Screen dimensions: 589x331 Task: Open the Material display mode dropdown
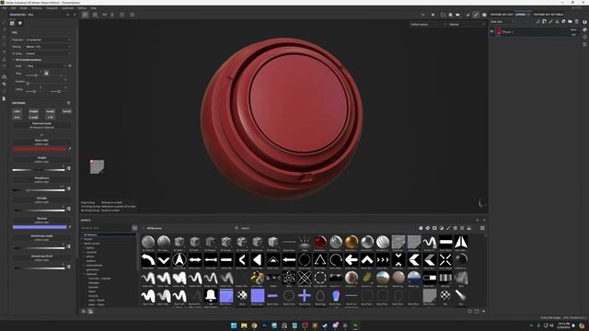[467, 25]
